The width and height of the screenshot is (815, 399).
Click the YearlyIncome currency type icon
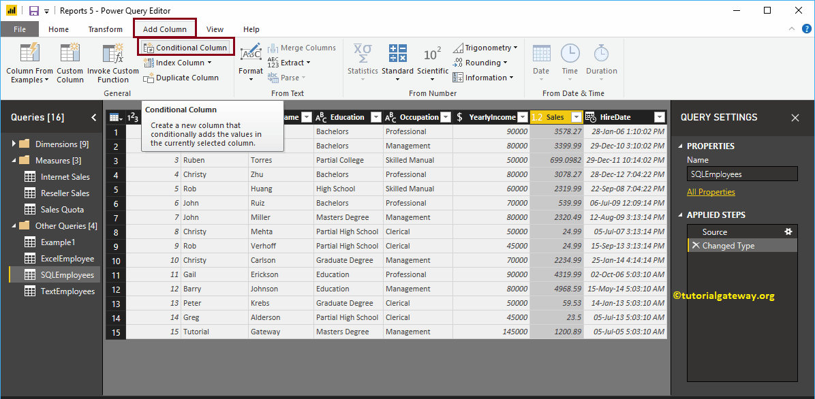tap(459, 117)
